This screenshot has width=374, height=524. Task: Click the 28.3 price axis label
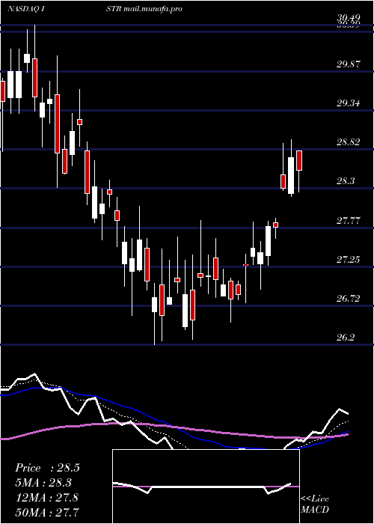pyautogui.click(x=346, y=181)
